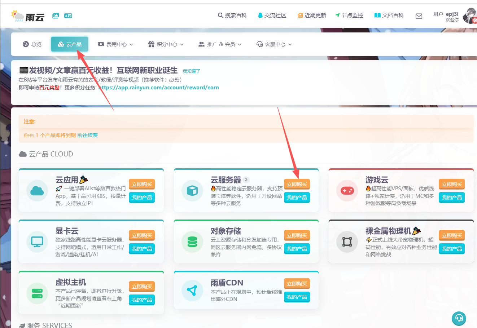Click the game cloud controller icon

click(x=347, y=190)
